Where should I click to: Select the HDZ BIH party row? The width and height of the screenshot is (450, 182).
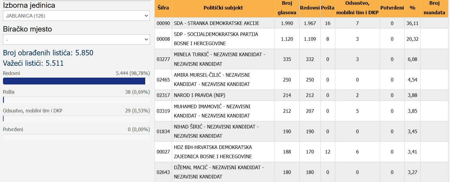tap(213, 152)
